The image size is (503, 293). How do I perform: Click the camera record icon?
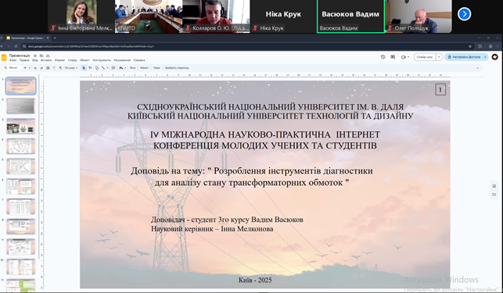coord(403,57)
